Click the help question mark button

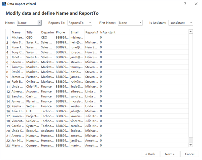[x=185, y=3]
